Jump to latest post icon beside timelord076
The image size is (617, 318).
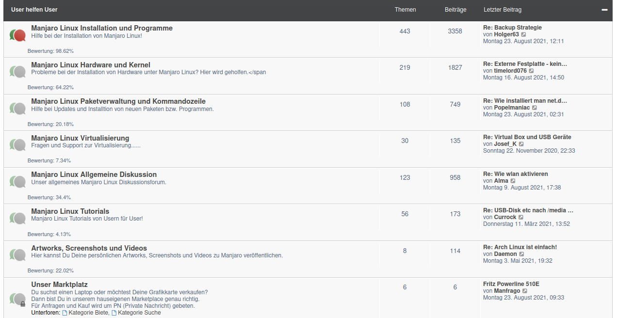531,71
